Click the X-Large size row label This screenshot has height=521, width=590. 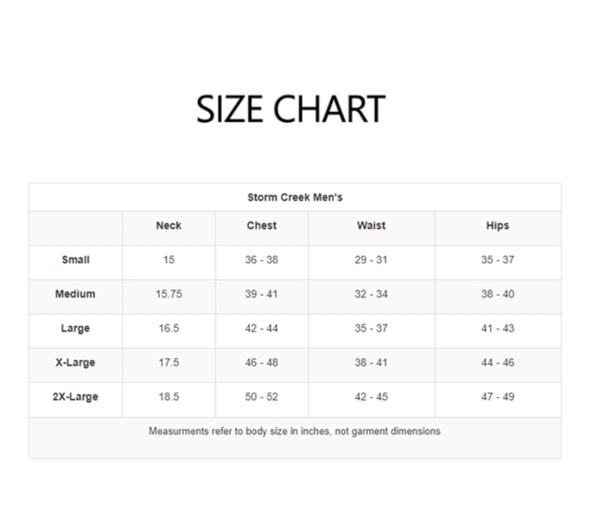(75, 362)
